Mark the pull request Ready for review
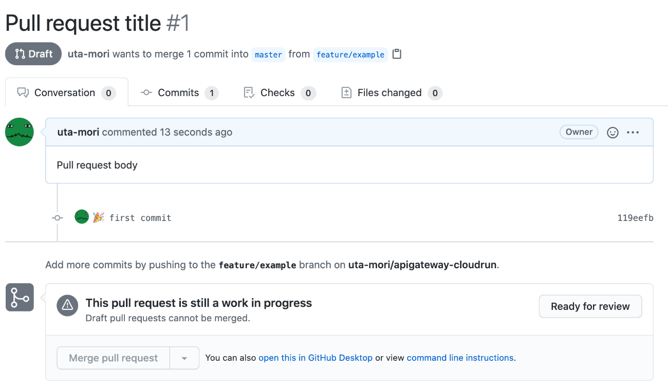The image size is (668, 388). pyautogui.click(x=590, y=306)
